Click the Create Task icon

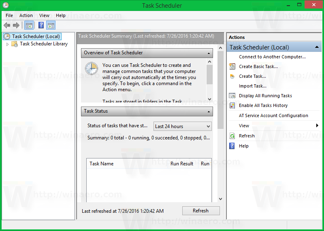(x=232, y=76)
